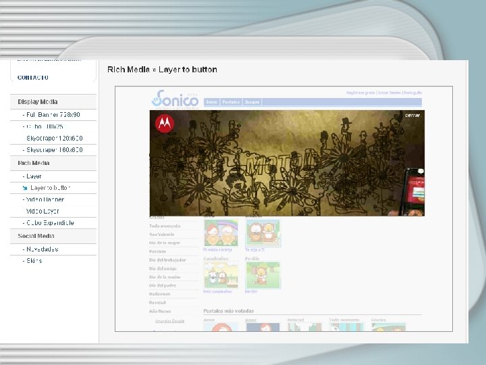
Task: Select Halloween category
Action: 159,294
